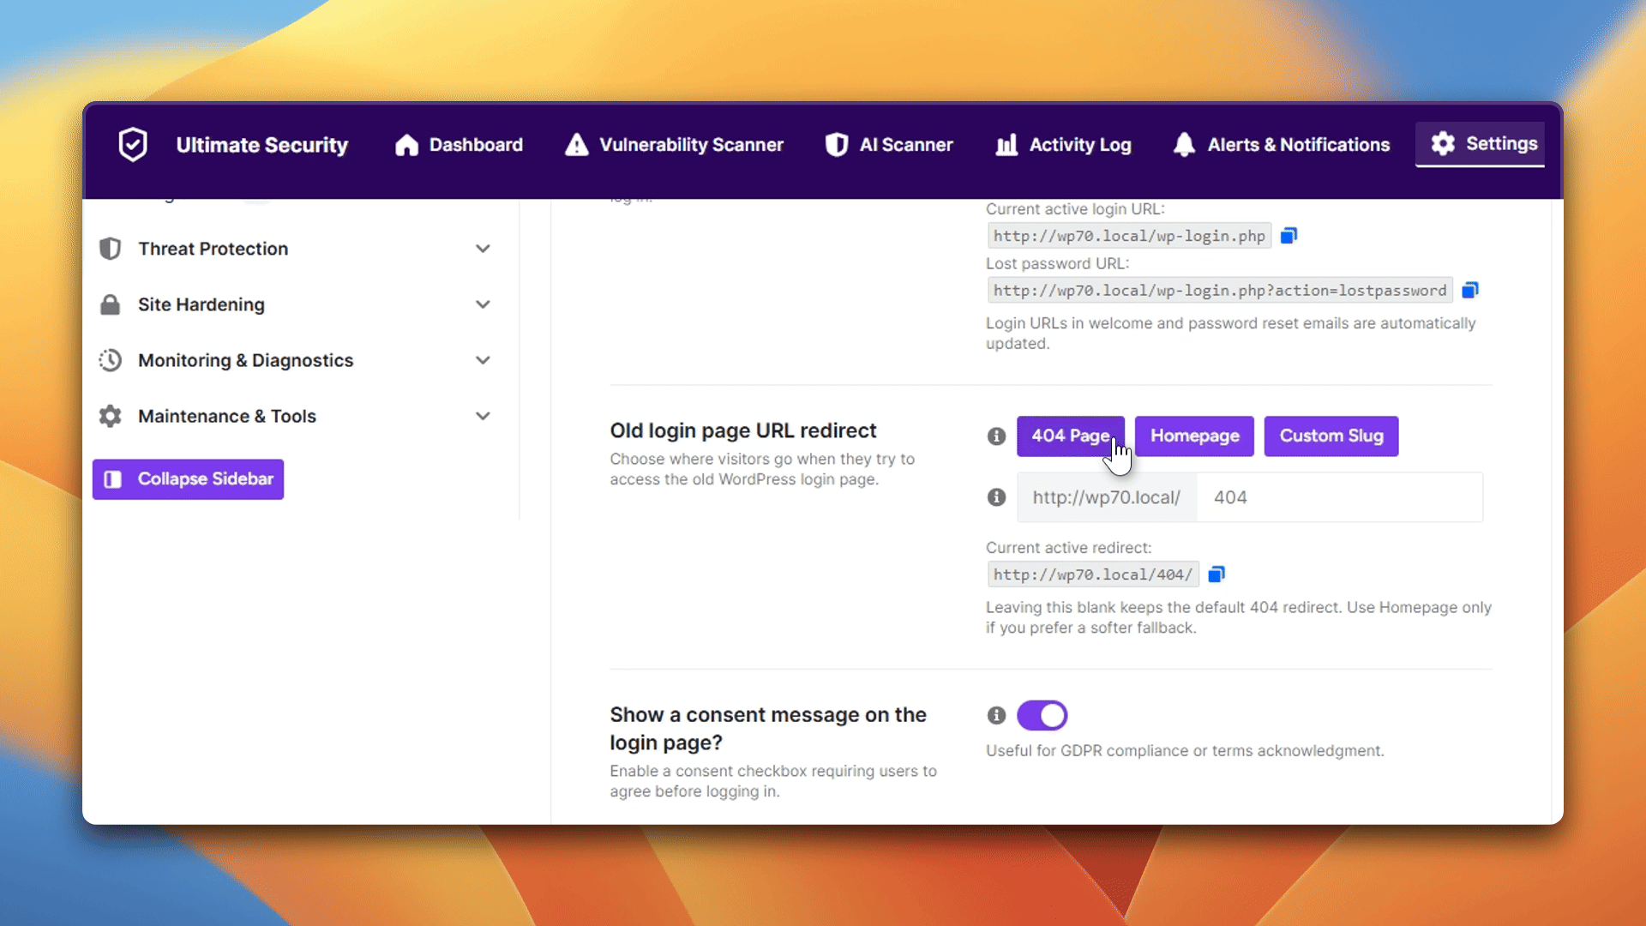The height and width of the screenshot is (926, 1646).
Task: Open the Threat Protection sidebar item
Action: tap(296, 249)
